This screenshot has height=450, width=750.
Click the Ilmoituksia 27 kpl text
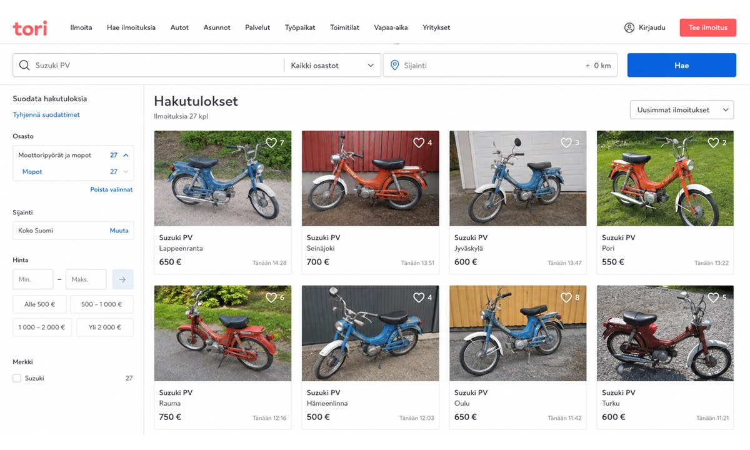(x=181, y=116)
